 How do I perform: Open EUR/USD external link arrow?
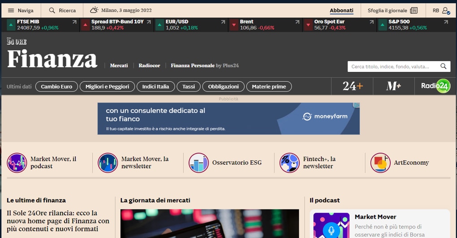[x=223, y=22]
